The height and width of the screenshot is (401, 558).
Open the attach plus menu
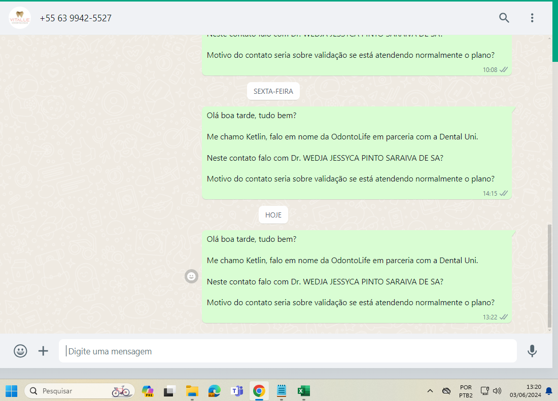point(43,351)
